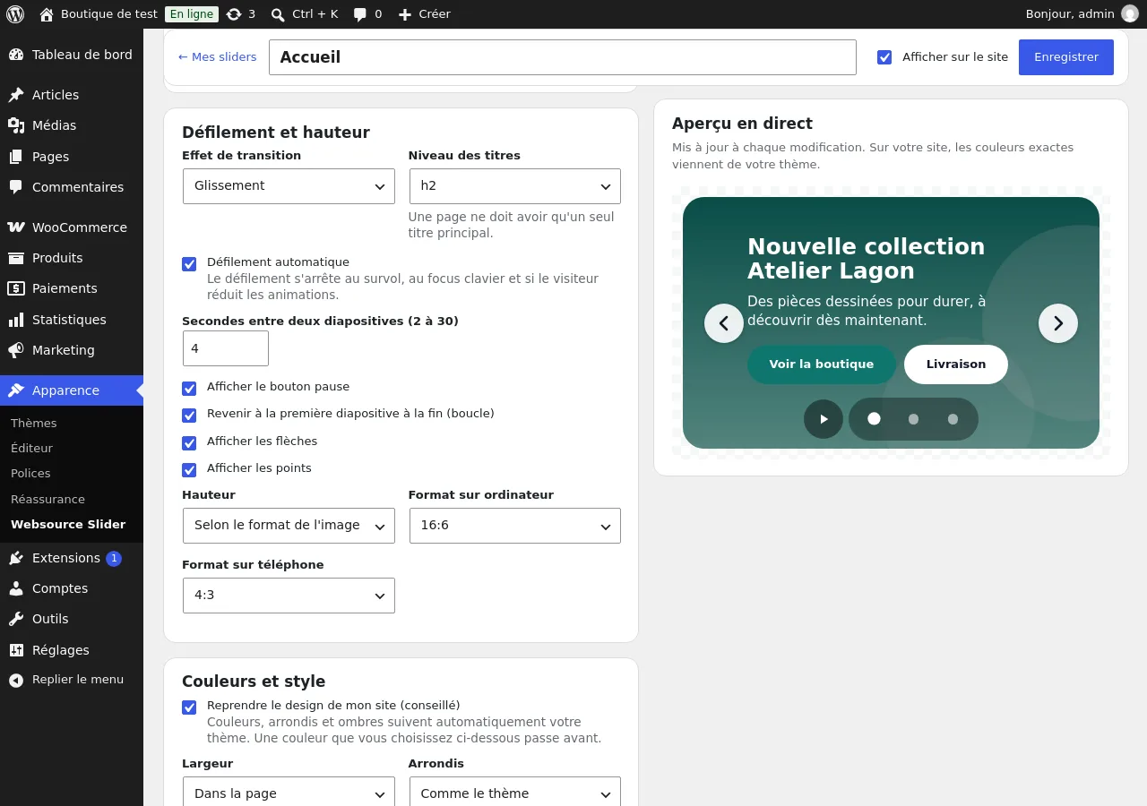Go to the next slide in the preview
1147x806 pixels.
(1058, 323)
